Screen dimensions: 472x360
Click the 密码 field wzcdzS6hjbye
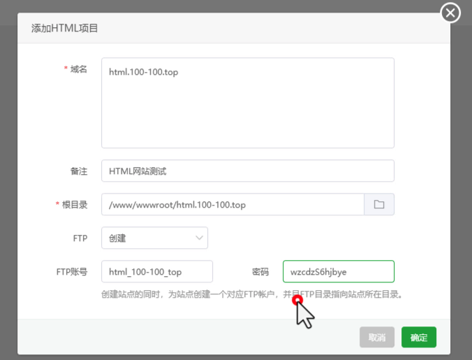point(339,271)
